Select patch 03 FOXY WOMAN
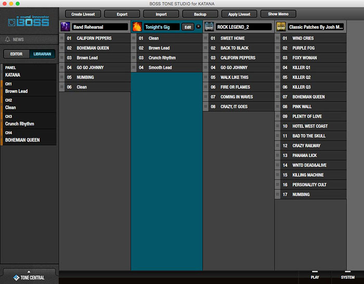The image size is (364, 284). 310,58
